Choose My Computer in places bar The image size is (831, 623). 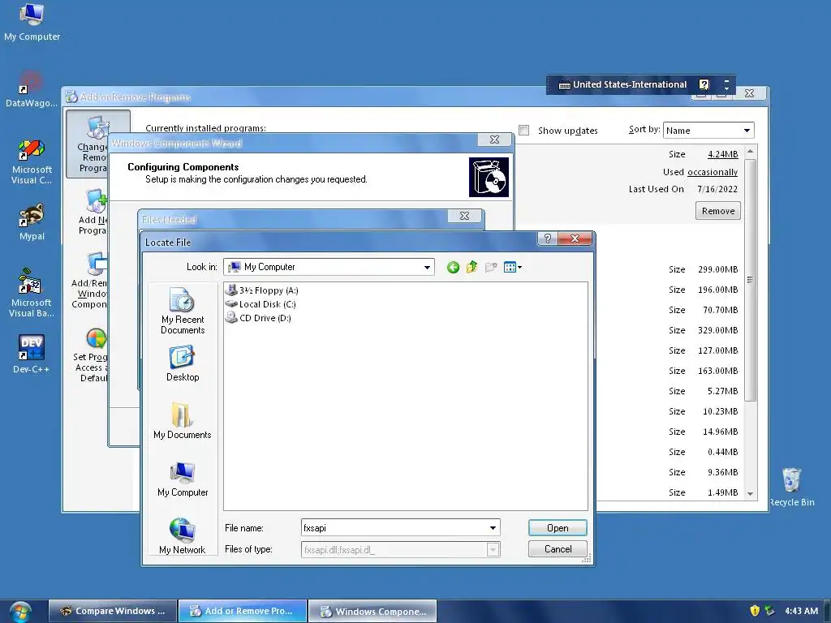tap(183, 479)
